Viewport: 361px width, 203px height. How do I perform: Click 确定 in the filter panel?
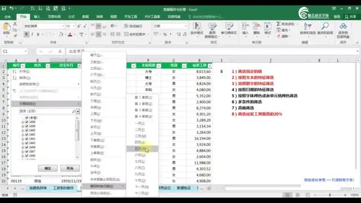[47, 168]
